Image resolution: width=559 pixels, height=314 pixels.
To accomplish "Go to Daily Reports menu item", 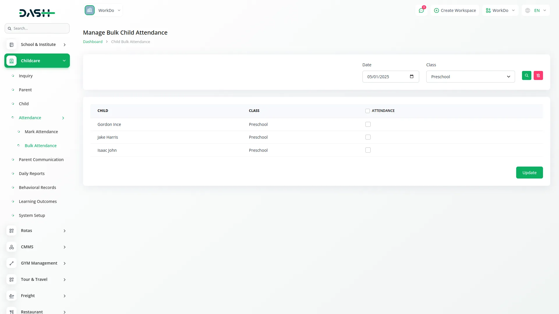I will [x=32, y=174].
